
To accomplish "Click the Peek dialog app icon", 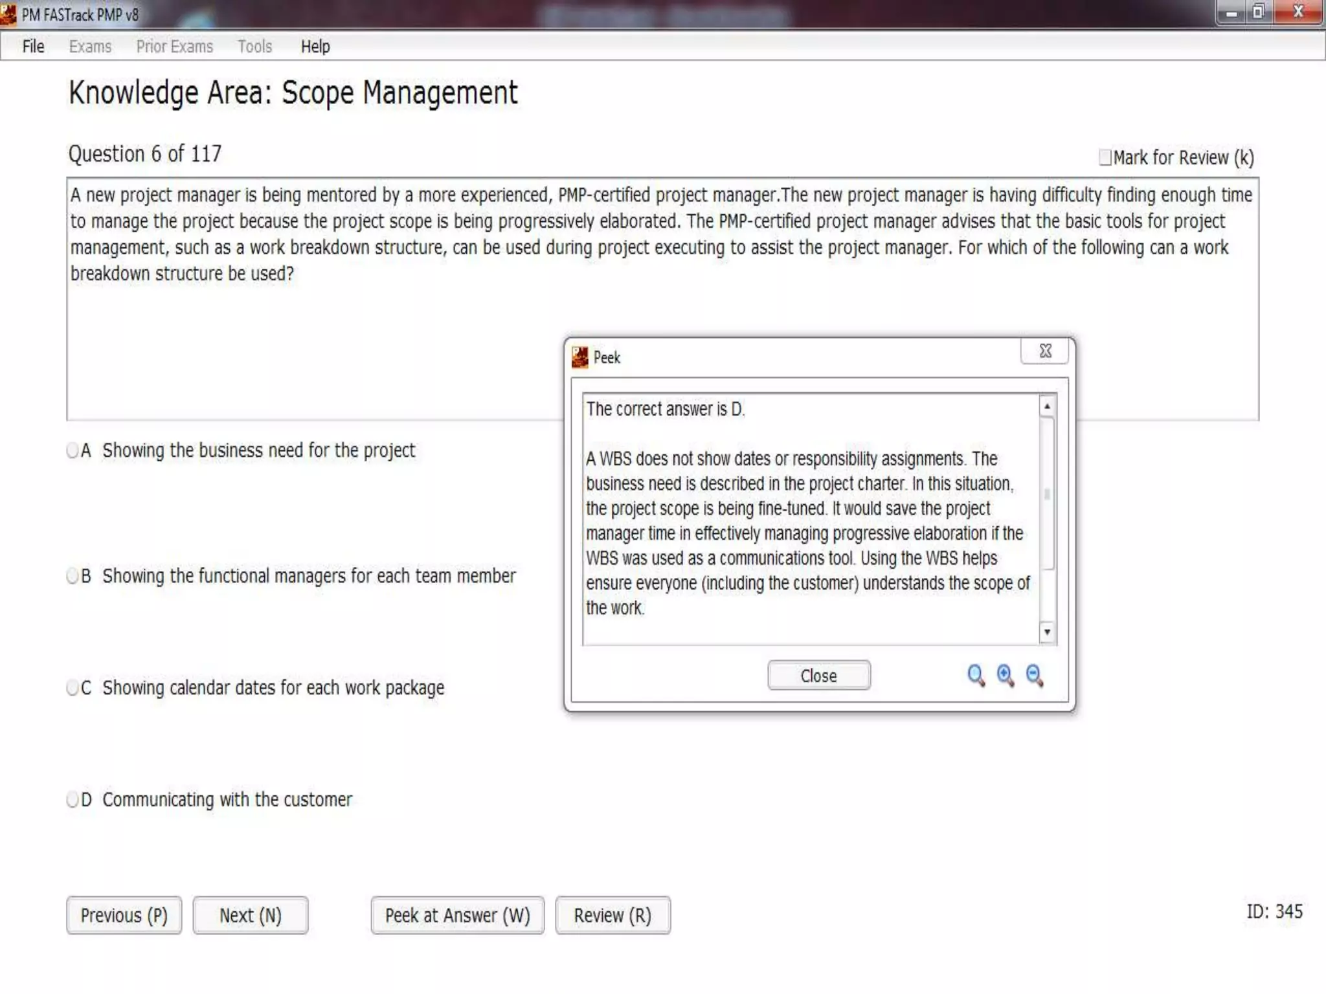I will pyautogui.click(x=579, y=357).
